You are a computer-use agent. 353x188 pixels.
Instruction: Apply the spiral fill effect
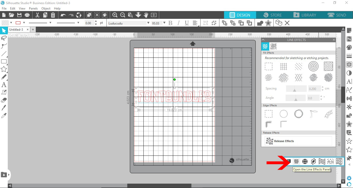[x=328, y=66]
